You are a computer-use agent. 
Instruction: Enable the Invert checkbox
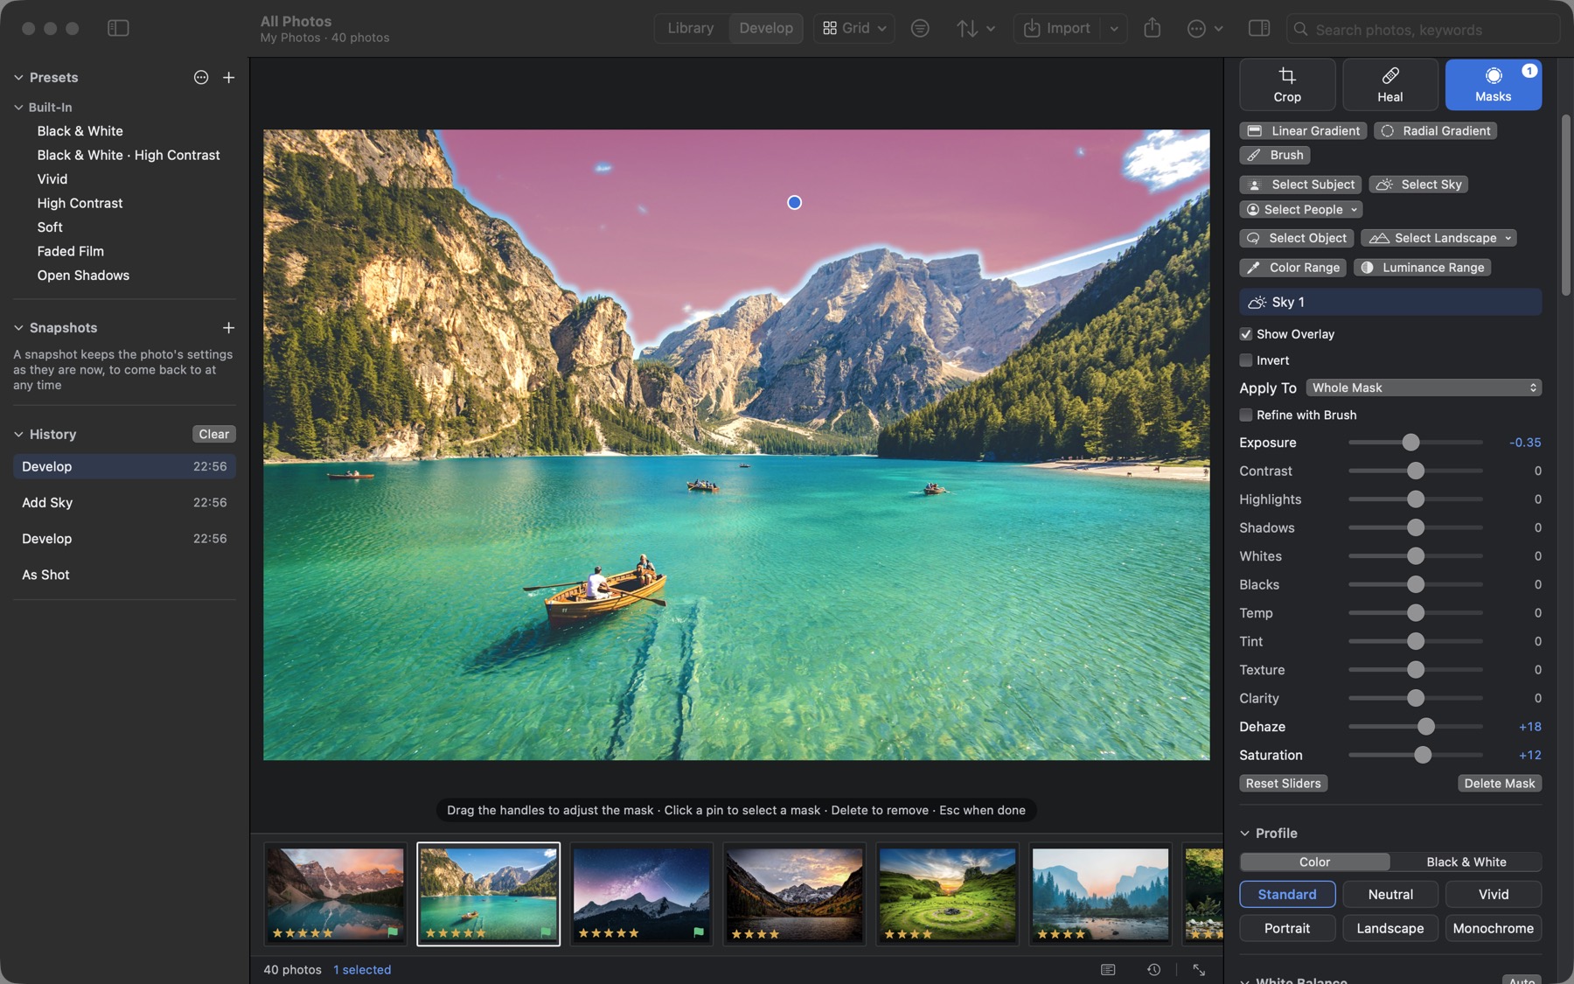(x=1245, y=360)
